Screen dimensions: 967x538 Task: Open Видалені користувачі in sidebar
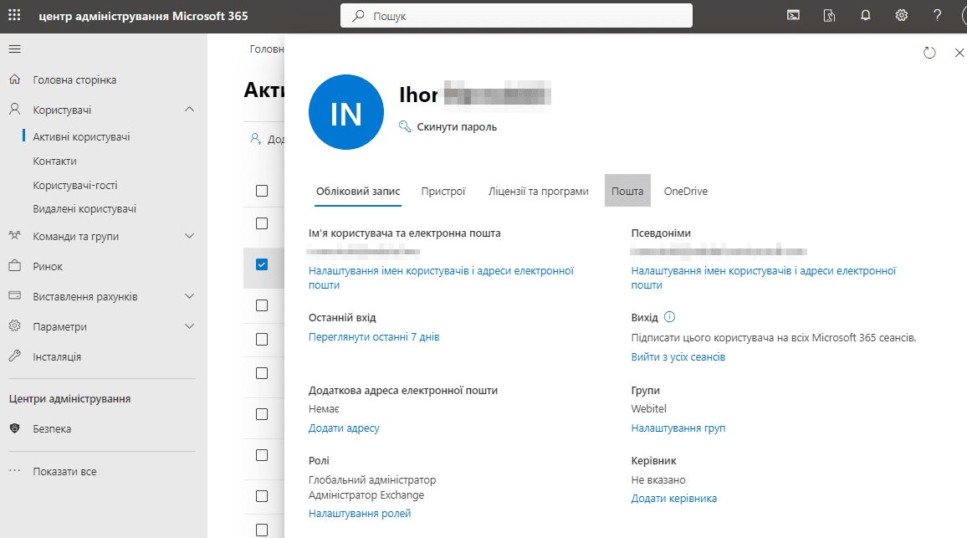[x=84, y=208]
